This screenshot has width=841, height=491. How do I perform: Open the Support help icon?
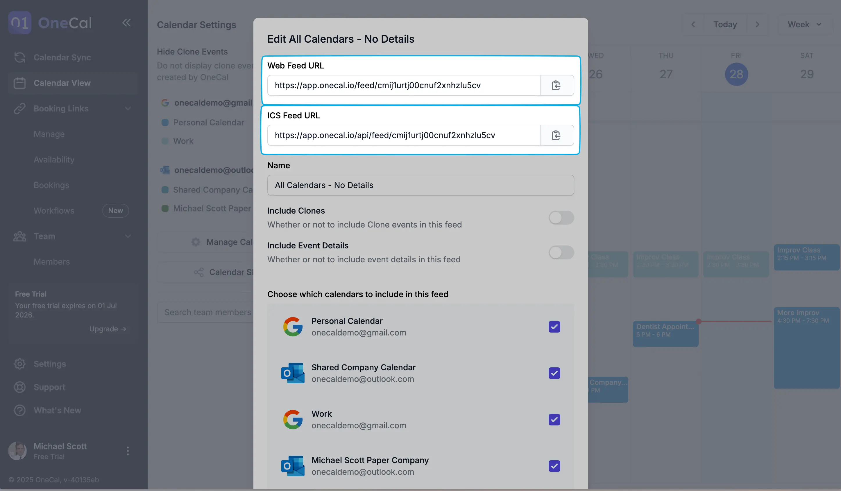click(20, 387)
